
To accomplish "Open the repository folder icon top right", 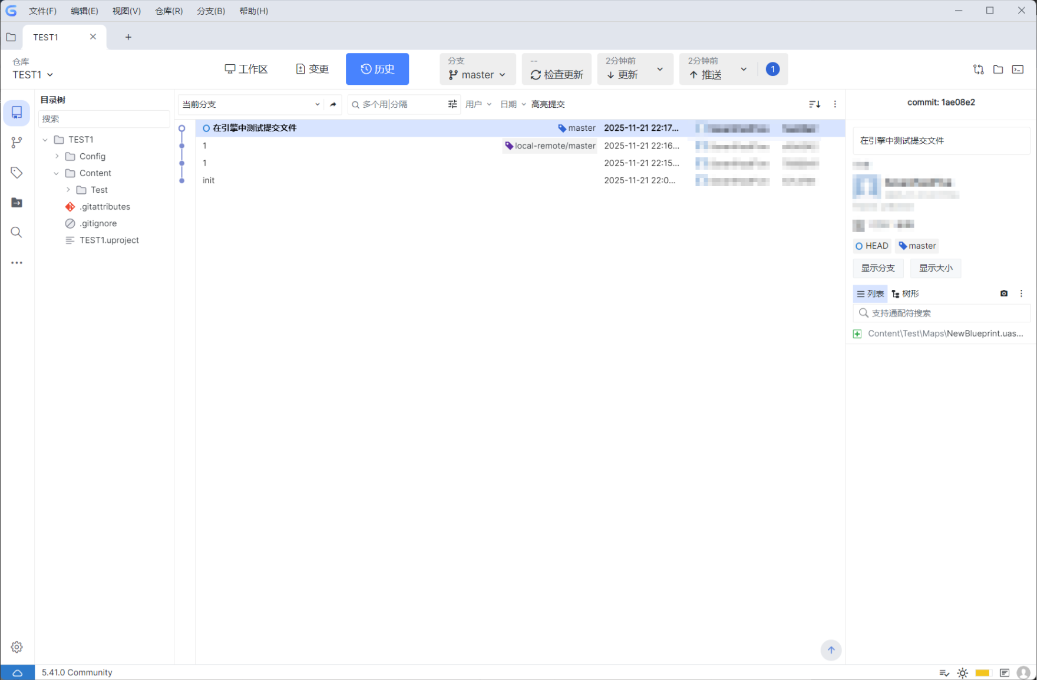I will (998, 69).
